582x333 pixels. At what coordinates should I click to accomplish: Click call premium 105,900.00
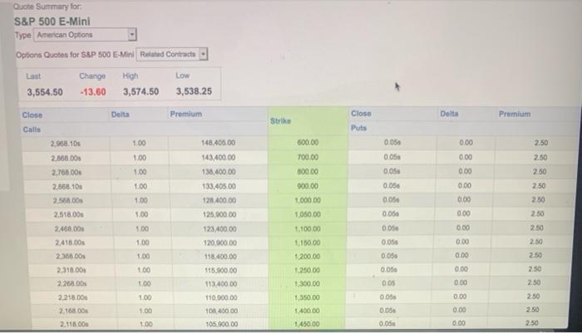click(222, 324)
